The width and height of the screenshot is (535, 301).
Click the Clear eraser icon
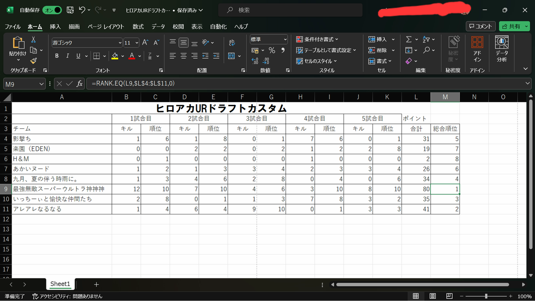coord(409,61)
